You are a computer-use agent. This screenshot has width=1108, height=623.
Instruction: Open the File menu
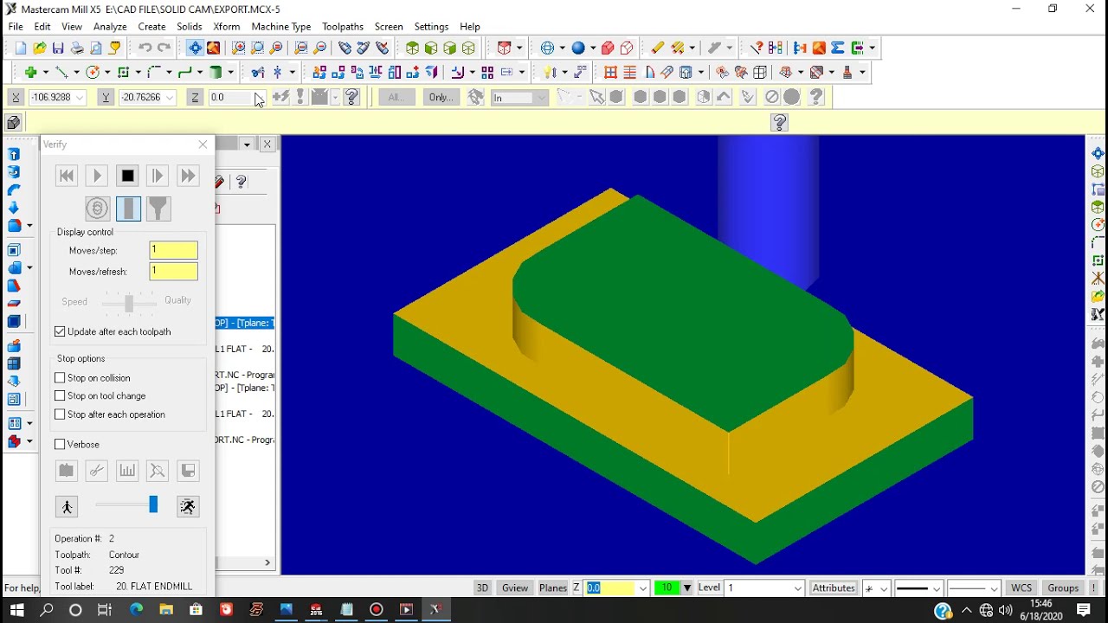click(x=16, y=27)
